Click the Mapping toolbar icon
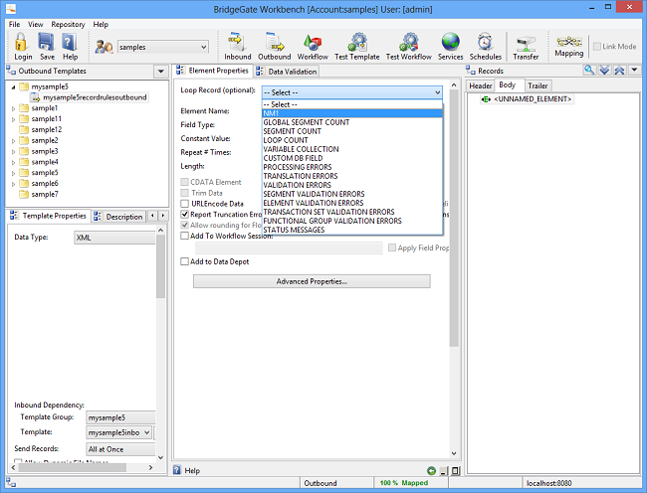 pos(569,42)
